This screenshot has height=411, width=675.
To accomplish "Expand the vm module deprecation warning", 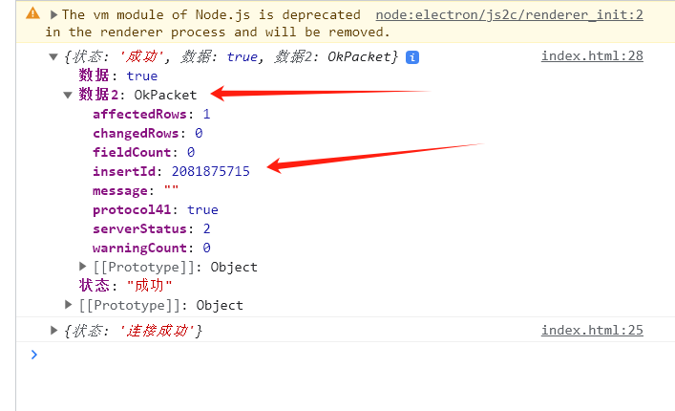I will (53, 14).
